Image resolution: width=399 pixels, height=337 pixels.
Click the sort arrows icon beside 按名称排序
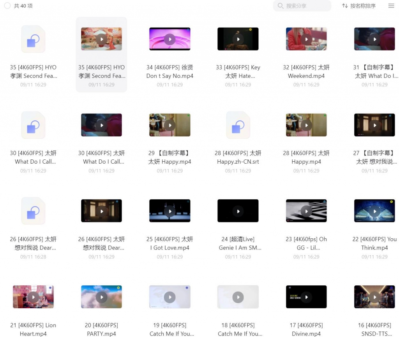click(x=345, y=5)
